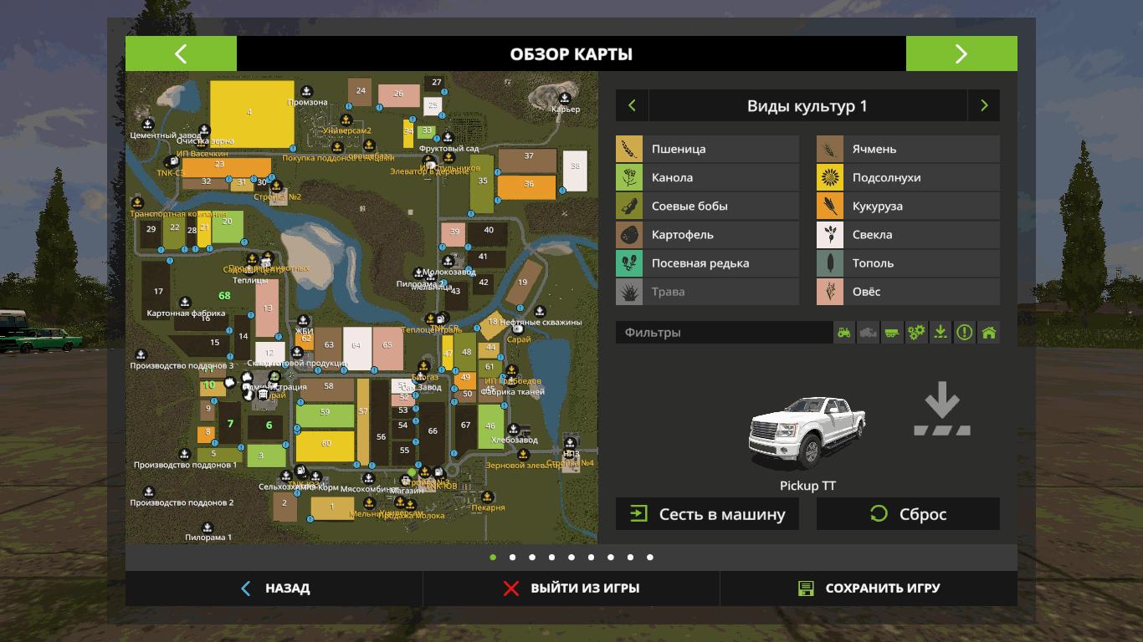1143x642 pixels.
Task: Toggle the gears production filter icon
Action: (916, 333)
